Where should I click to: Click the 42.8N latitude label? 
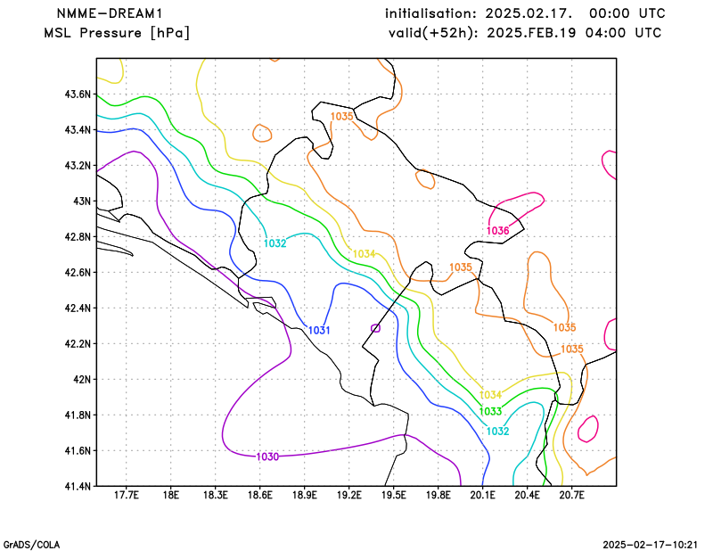78,237
